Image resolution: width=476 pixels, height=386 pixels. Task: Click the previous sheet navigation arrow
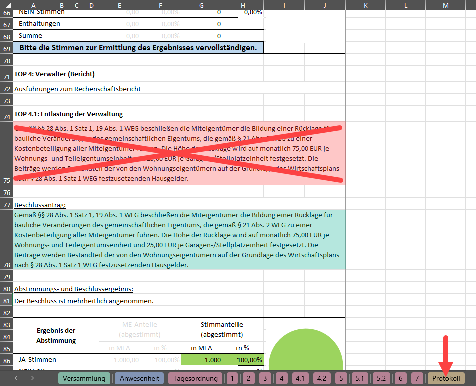tap(16, 378)
